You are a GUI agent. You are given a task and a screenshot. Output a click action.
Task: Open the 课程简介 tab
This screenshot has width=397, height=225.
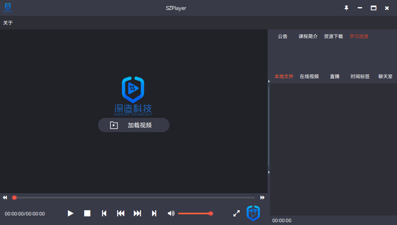point(308,36)
